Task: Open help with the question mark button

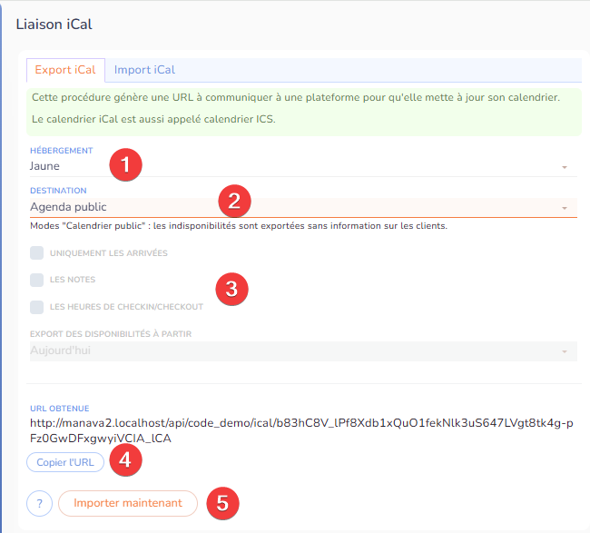Action: click(39, 503)
